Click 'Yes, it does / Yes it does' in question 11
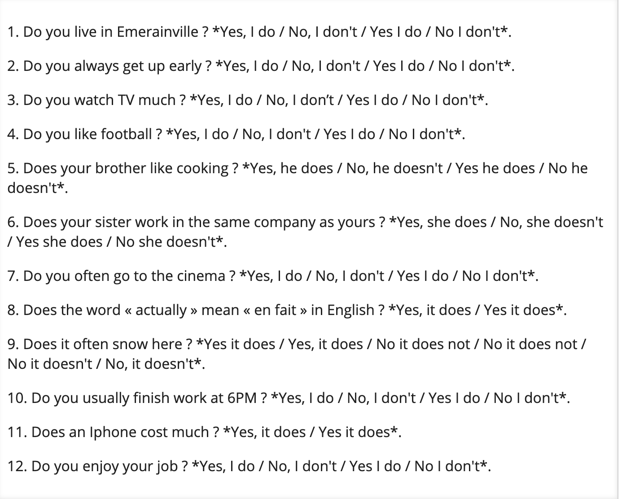This screenshot has height=499, width=622. pos(312,432)
